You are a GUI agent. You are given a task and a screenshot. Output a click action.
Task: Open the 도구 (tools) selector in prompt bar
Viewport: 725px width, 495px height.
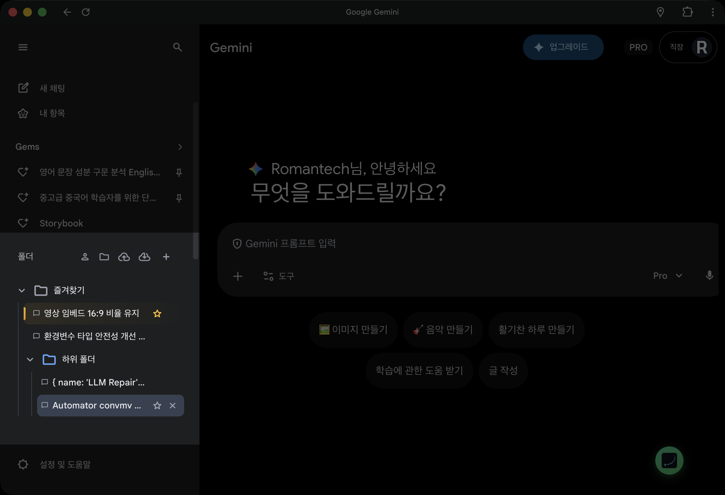279,276
